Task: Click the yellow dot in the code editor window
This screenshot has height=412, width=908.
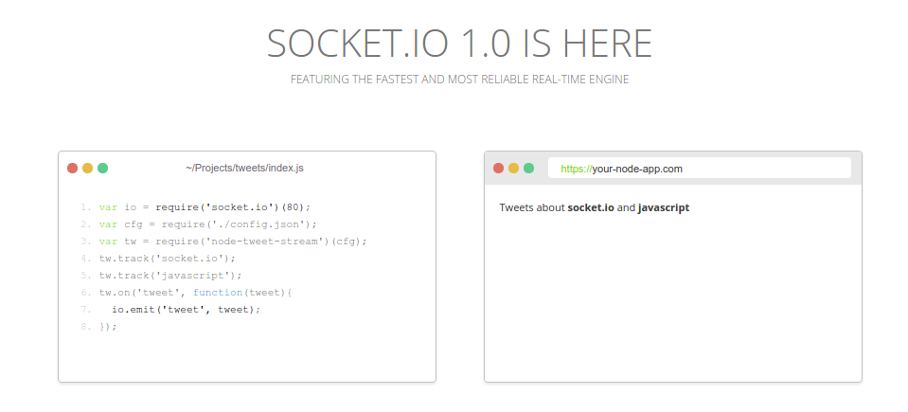Action: tap(87, 169)
